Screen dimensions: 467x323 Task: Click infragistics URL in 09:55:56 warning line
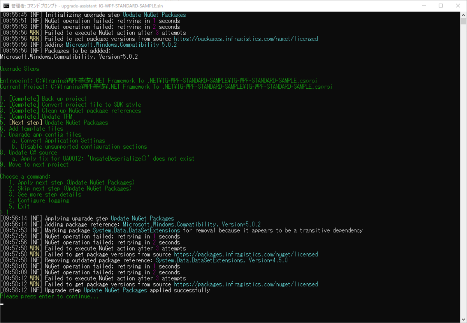tap(246, 39)
